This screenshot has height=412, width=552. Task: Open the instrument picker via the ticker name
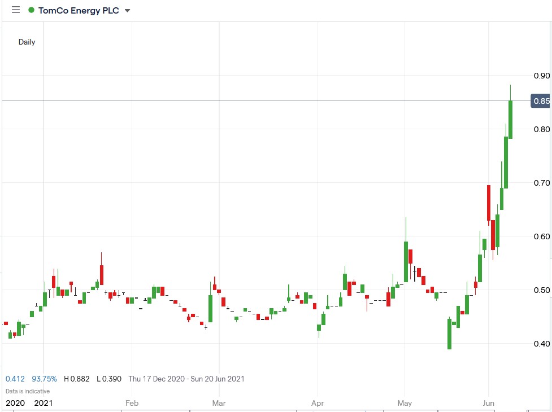79,10
